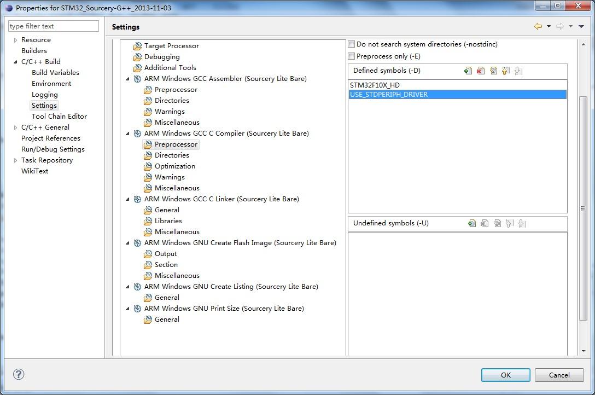Go to Run/Debug Settings
Image resolution: width=595 pixels, height=395 pixels.
[x=52, y=149]
